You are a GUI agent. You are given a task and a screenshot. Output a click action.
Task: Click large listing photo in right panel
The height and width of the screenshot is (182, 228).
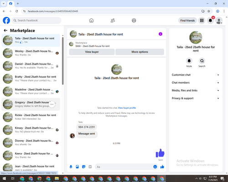pyautogui.click(x=196, y=37)
